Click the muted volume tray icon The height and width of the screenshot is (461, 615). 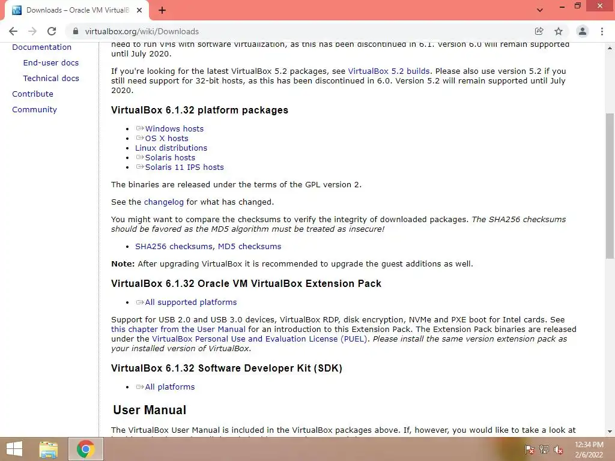[559, 450]
